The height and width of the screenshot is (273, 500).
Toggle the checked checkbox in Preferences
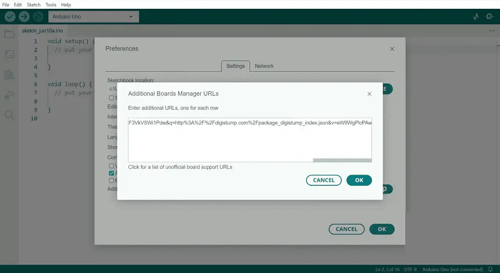click(111, 173)
